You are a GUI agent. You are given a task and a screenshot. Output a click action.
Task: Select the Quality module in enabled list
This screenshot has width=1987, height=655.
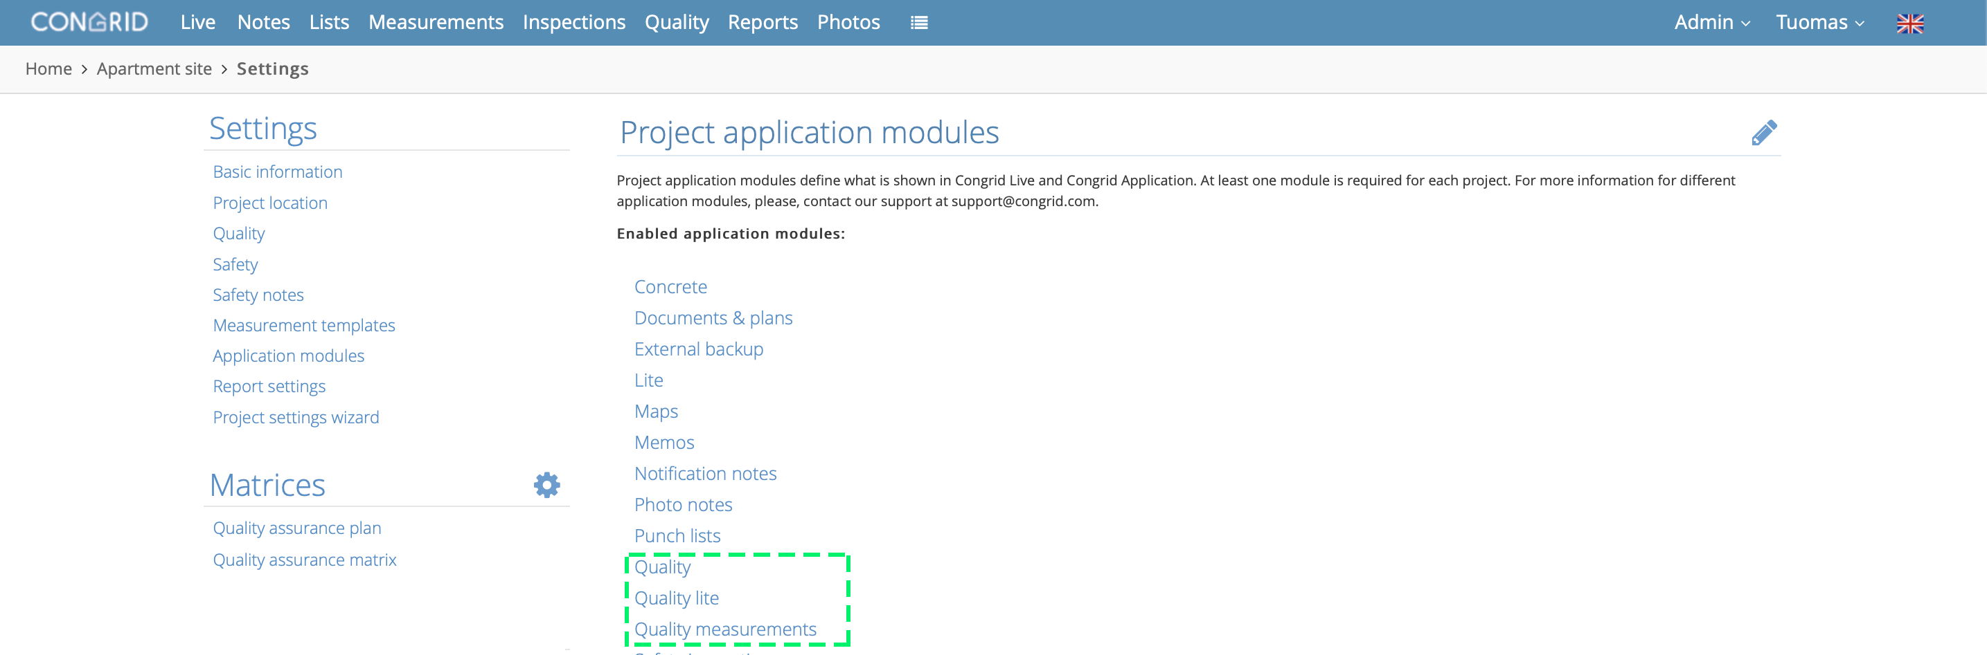click(663, 567)
